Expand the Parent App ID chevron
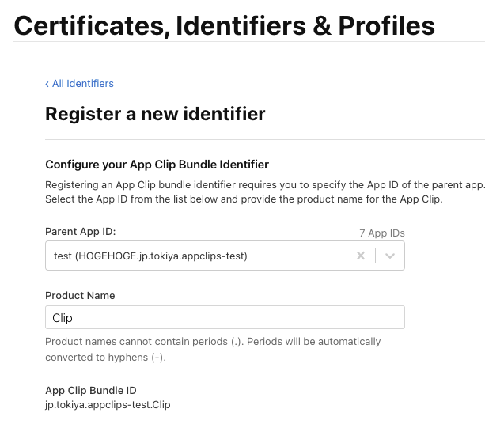The image size is (485, 443). 390,256
